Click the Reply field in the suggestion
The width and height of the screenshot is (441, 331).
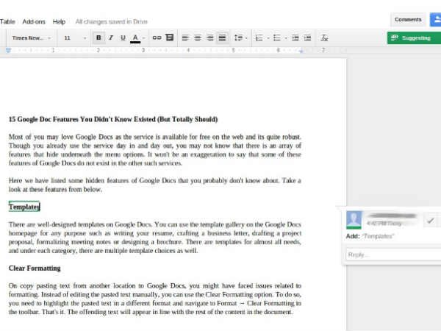392,255
